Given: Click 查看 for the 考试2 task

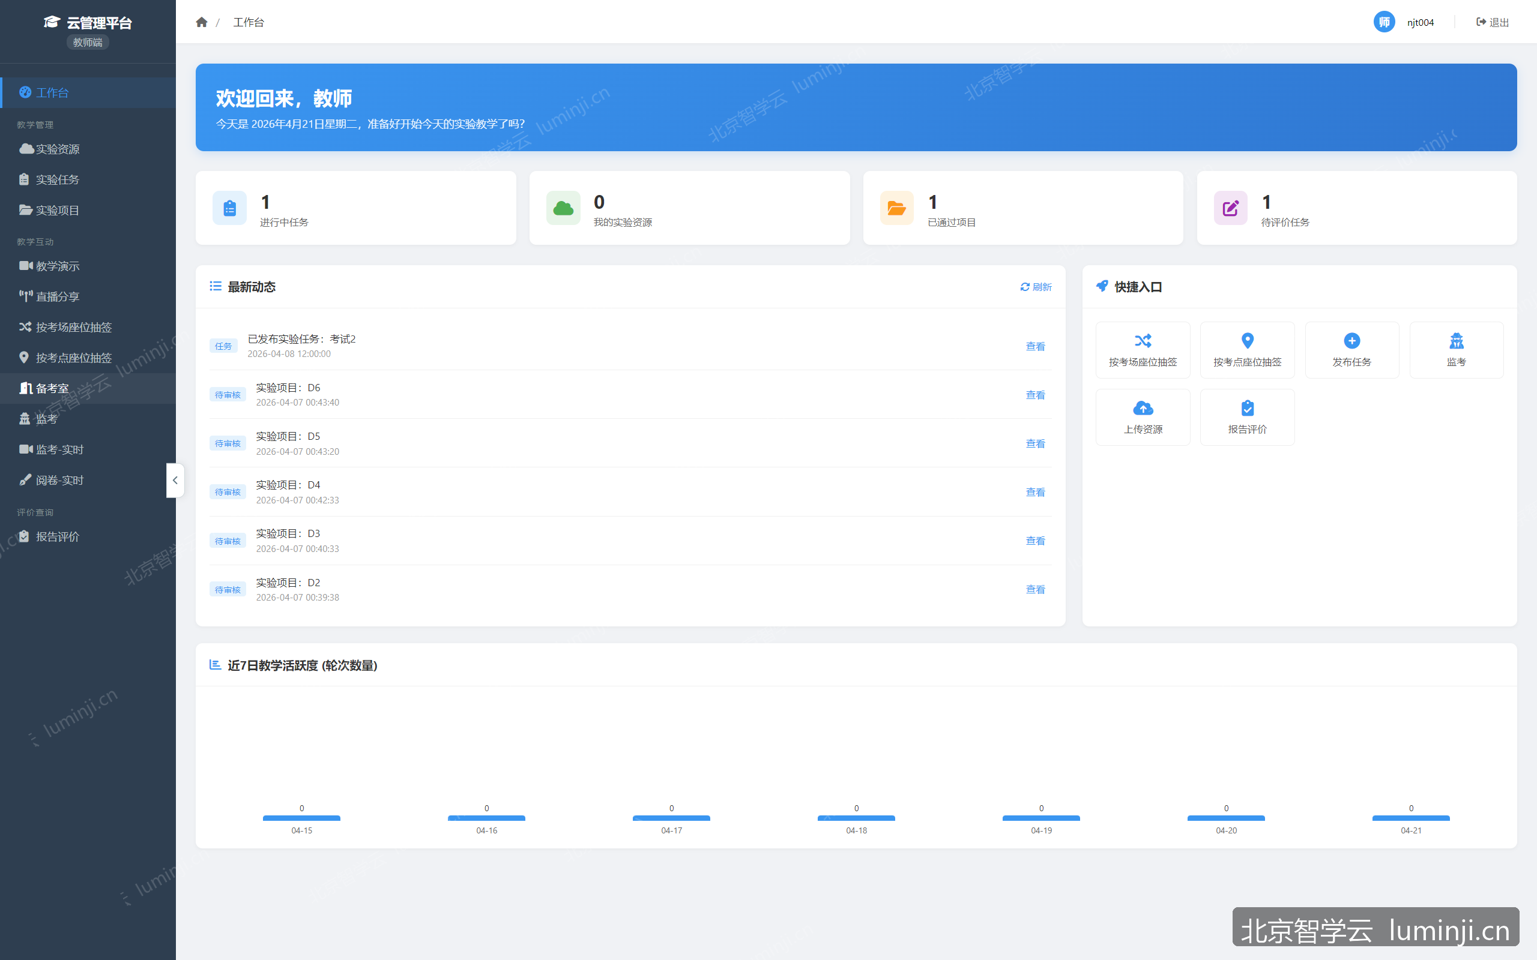Looking at the screenshot, I should point(1035,346).
